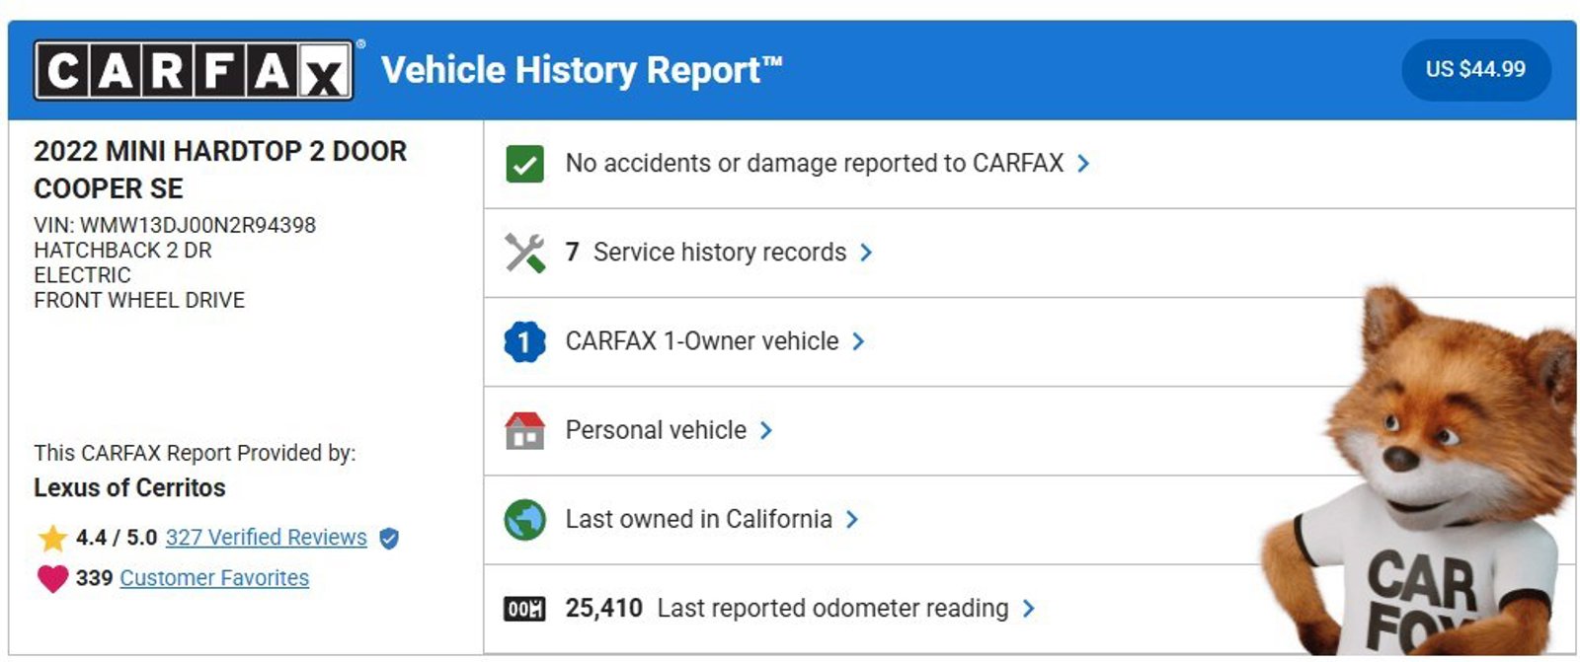Click the globe Last owned icon

(524, 520)
